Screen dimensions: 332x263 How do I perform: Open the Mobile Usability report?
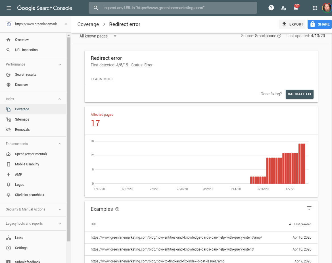tap(27, 164)
